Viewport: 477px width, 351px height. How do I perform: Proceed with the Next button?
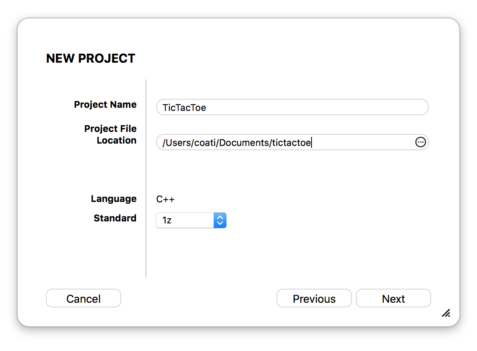[x=393, y=298]
